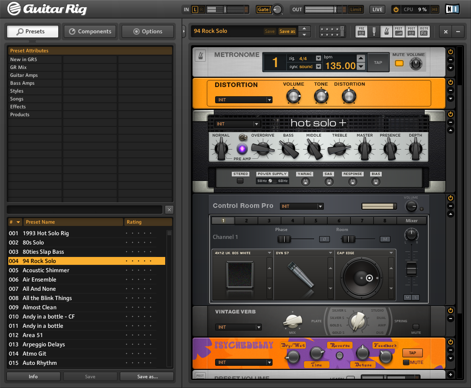471x388 pixels.
Task: Open the Native Instruments NI logo
Action: click(x=452, y=9)
